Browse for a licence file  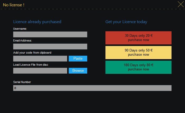78,71
